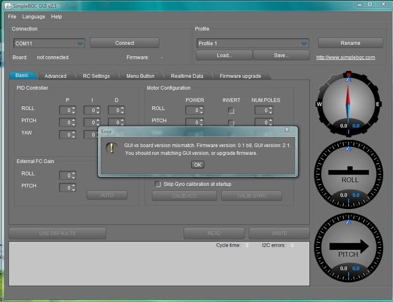Switch to the Realtime Data tab
This screenshot has width=393, height=302.
[187, 76]
